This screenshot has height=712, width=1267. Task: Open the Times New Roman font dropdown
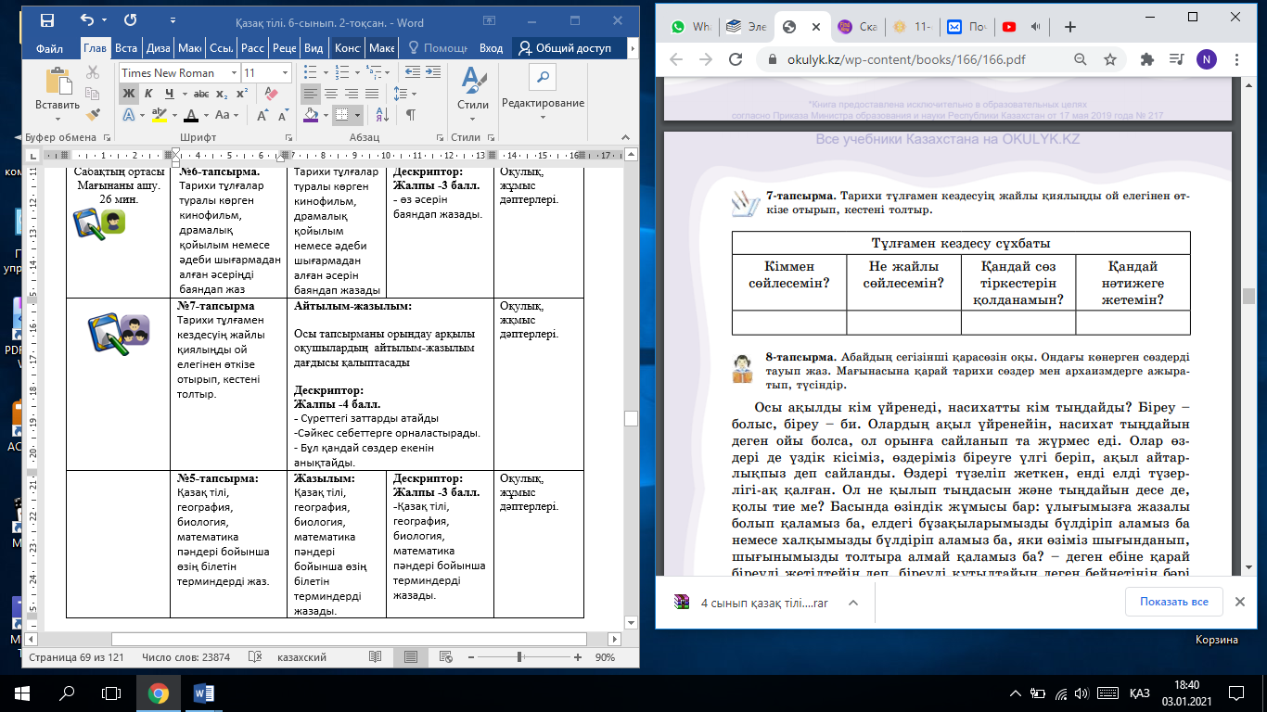coord(233,73)
